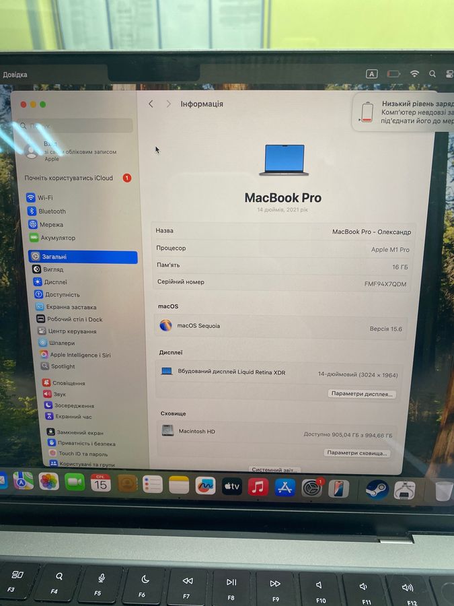Open Wi-Fi settings in the sidebar
This screenshot has width=454, height=606.
click(45, 198)
